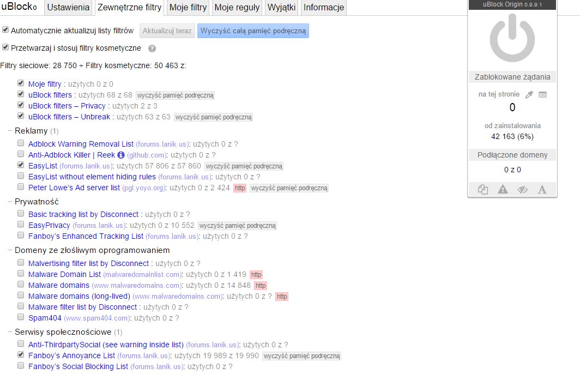Toggle Automatycznie aktualizuj listy filtrów checkbox
This screenshot has height=374, width=580.
tap(5, 29)
